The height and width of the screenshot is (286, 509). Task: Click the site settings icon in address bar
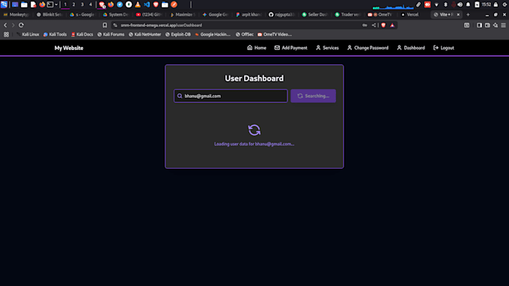(x=115, y=25)
